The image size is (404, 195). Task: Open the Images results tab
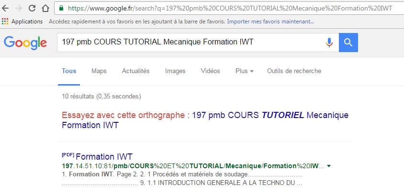click(175, 71)
